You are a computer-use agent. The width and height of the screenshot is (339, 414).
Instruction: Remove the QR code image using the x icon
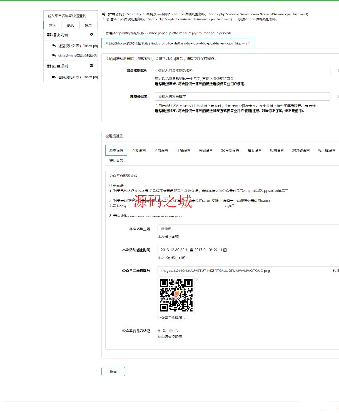(x=197, y=279)
